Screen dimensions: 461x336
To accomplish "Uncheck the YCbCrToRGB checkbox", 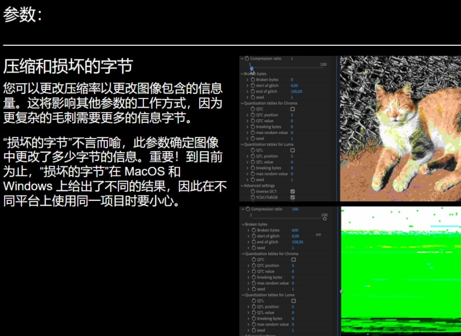I will click(x=293, y=197).
